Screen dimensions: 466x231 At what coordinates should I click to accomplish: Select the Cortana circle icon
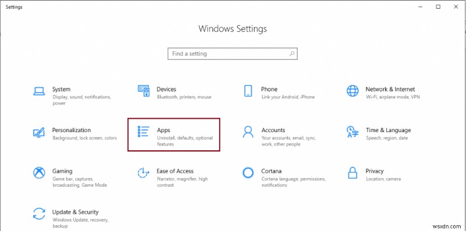point(248,172)
